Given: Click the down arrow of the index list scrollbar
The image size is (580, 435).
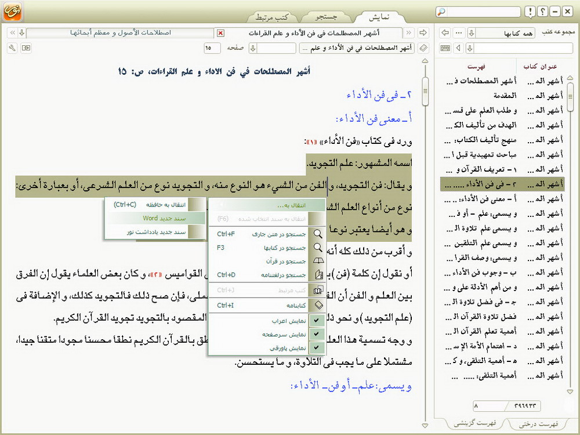Looking at the screenshot, I should coord(570,391).
